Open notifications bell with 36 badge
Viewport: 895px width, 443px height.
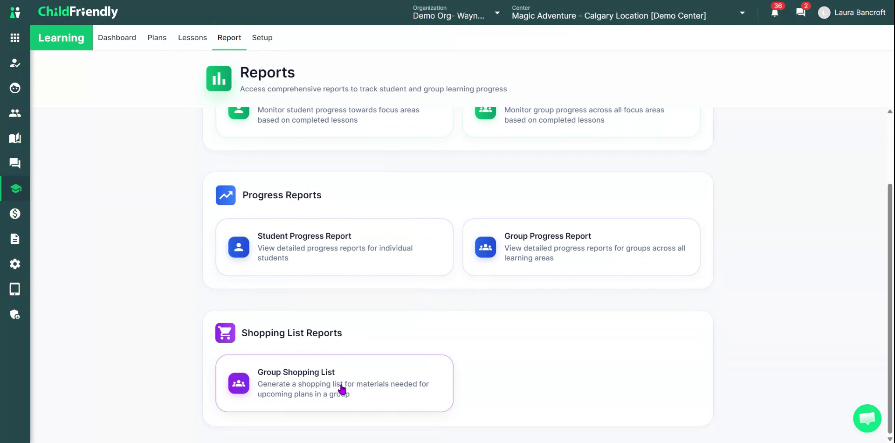pos(775,13)
